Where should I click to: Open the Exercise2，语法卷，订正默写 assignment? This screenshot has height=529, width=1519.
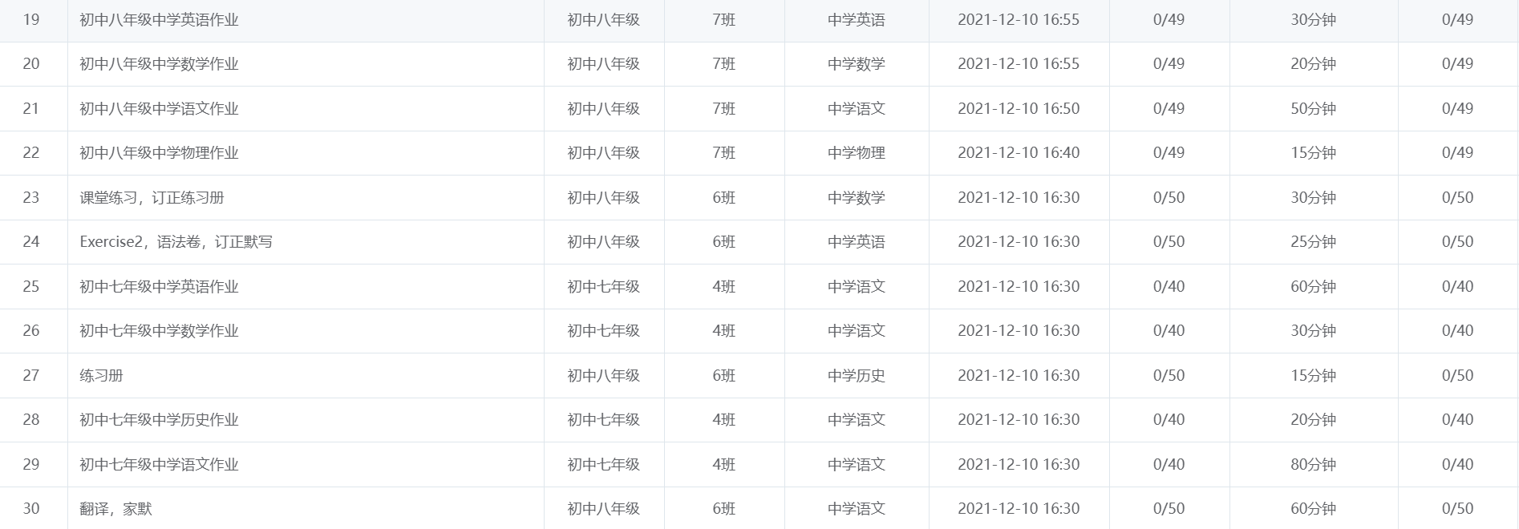click(x=176, y=242)
